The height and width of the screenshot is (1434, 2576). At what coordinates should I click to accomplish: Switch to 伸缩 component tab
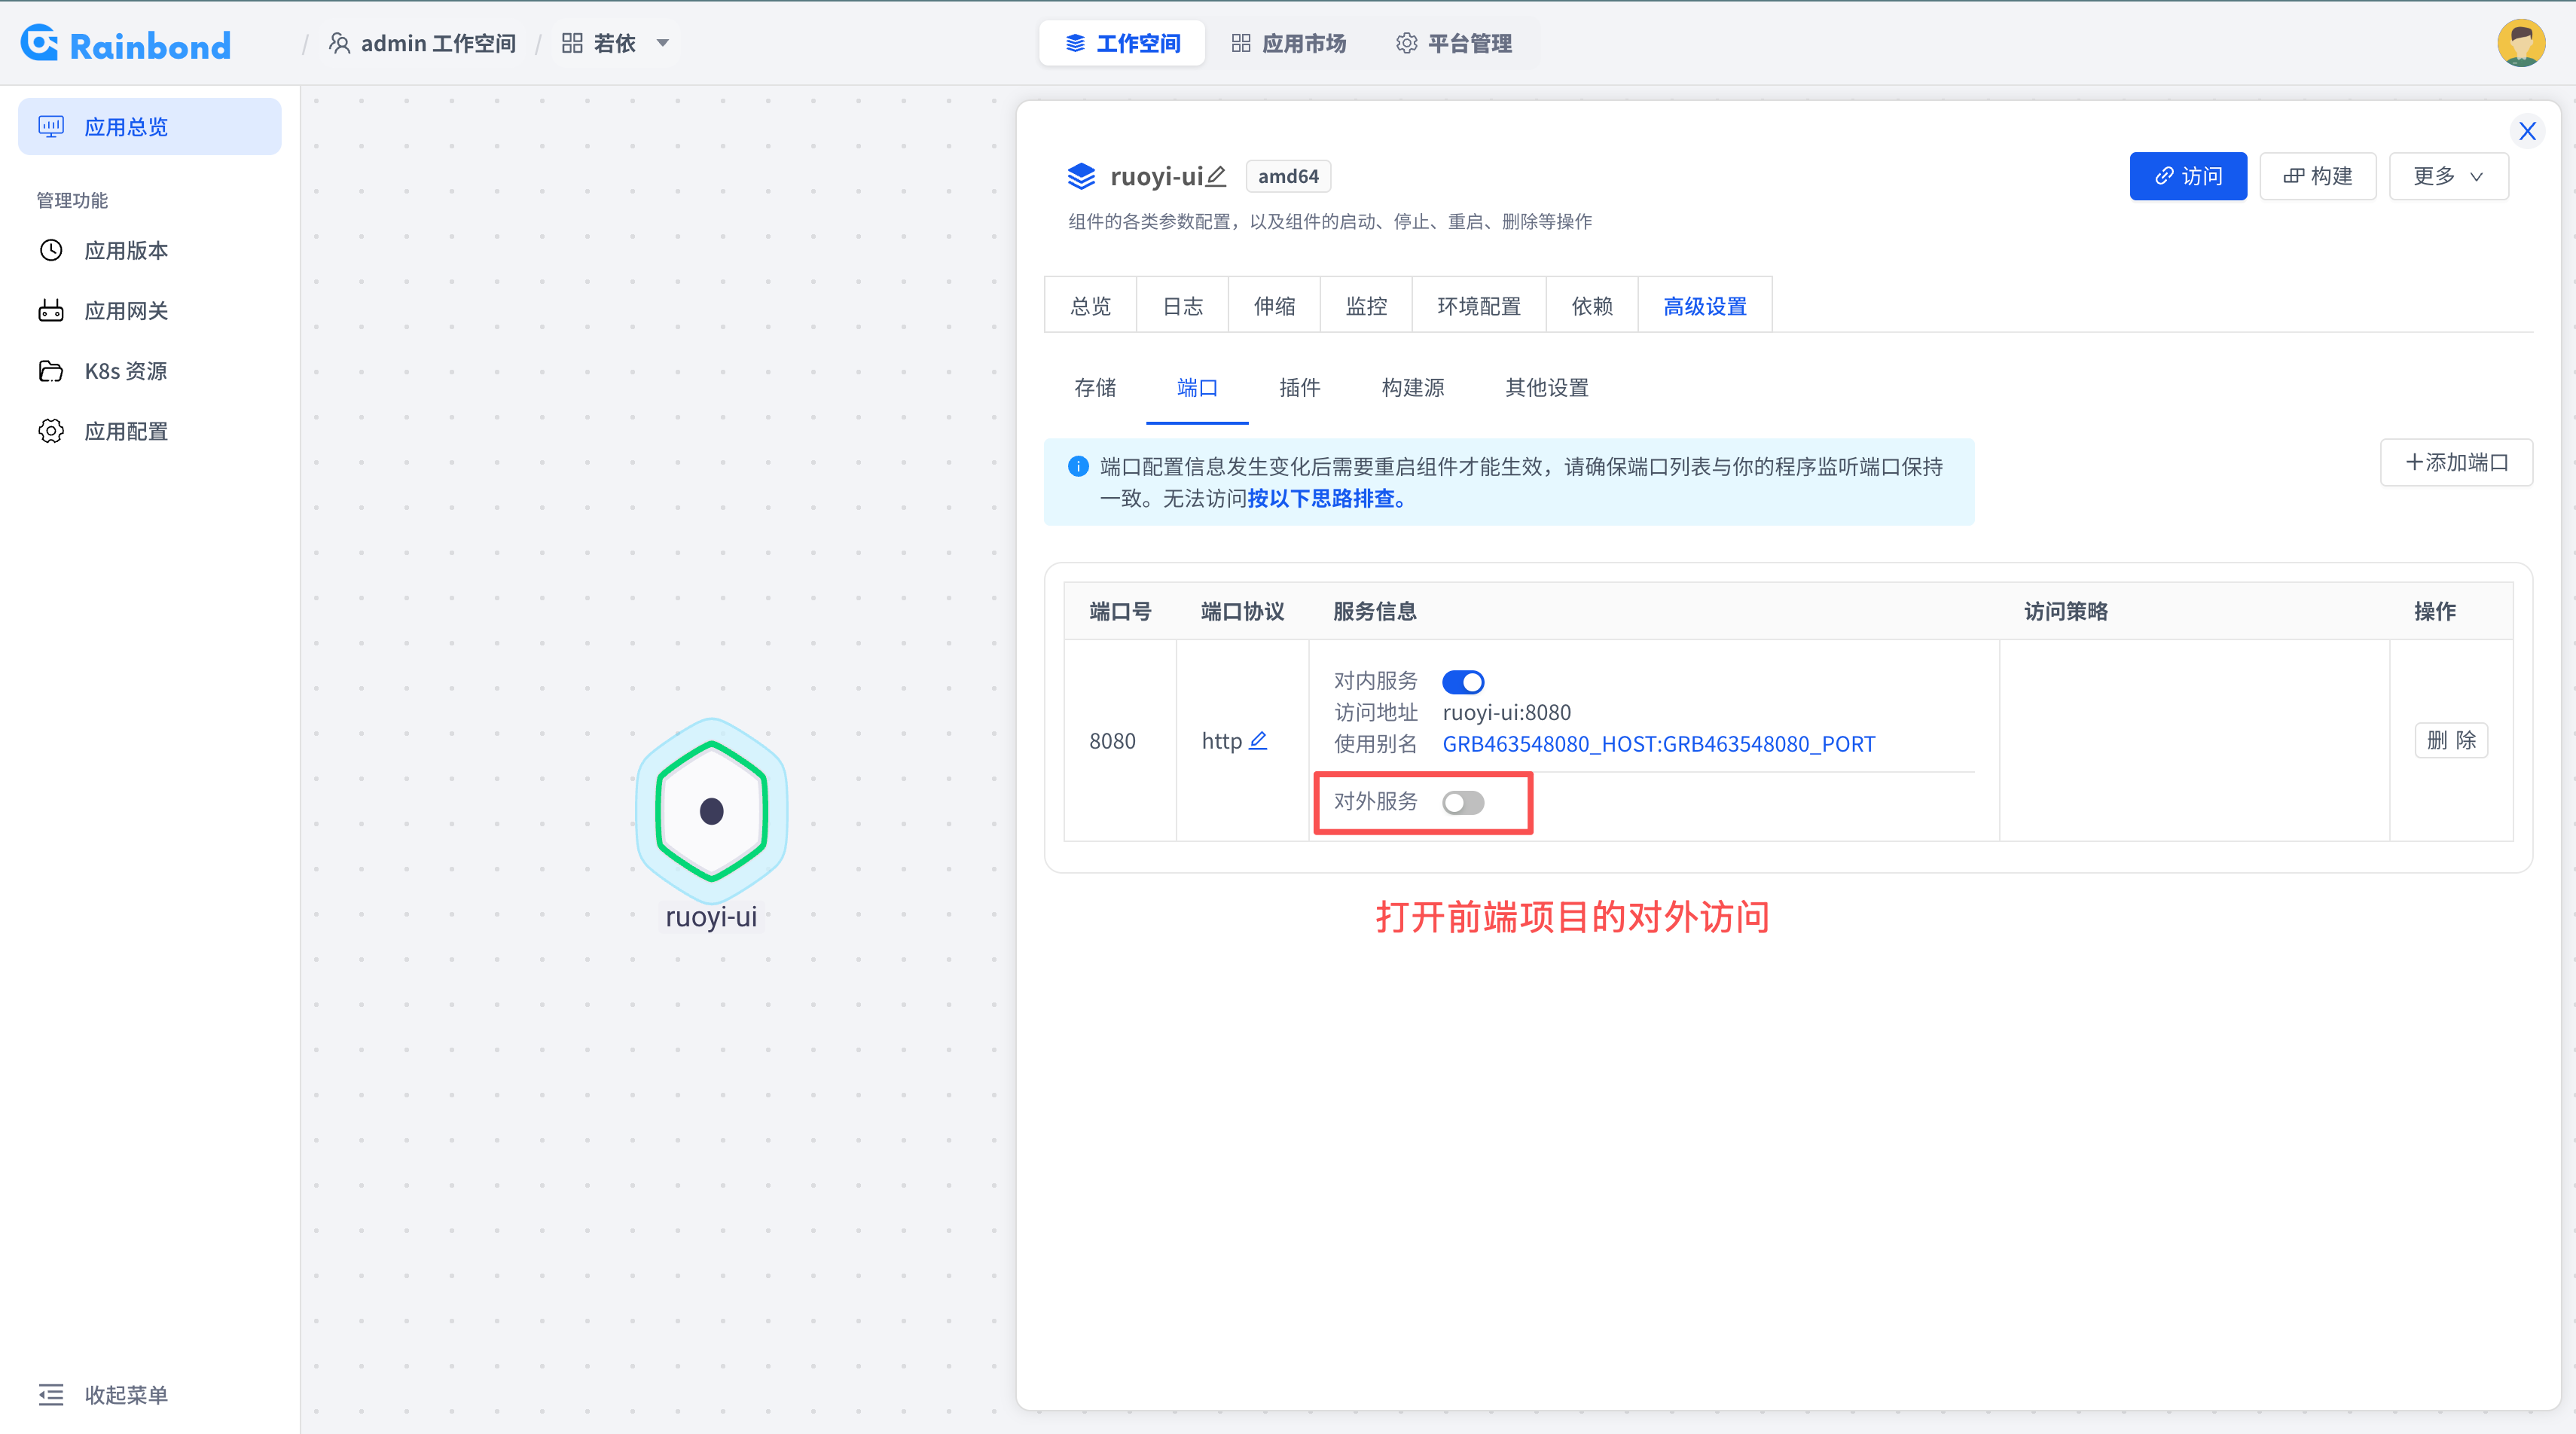(x=1274, y=305)
